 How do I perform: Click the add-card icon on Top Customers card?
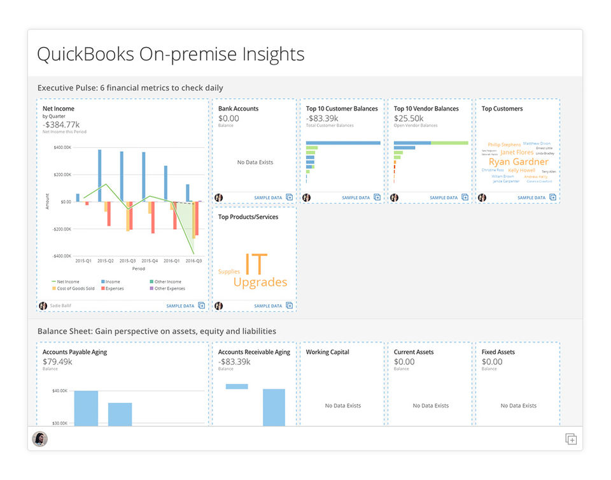(553, 198)
